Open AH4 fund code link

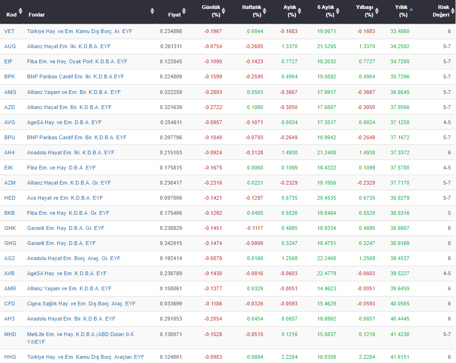(9, 152)
